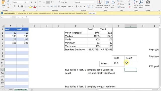This screenshot has height=91, width=161.
Task: Click Merge & Center button
Action: [x=65, y=7]
